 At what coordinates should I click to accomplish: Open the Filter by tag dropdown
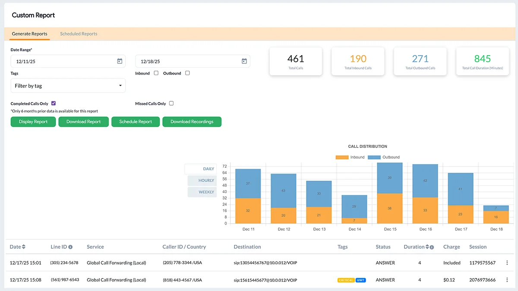click(x=68, y=85)
